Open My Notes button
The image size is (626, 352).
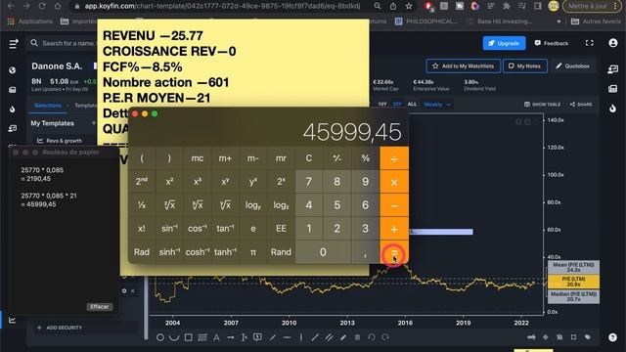coord(525,66)
